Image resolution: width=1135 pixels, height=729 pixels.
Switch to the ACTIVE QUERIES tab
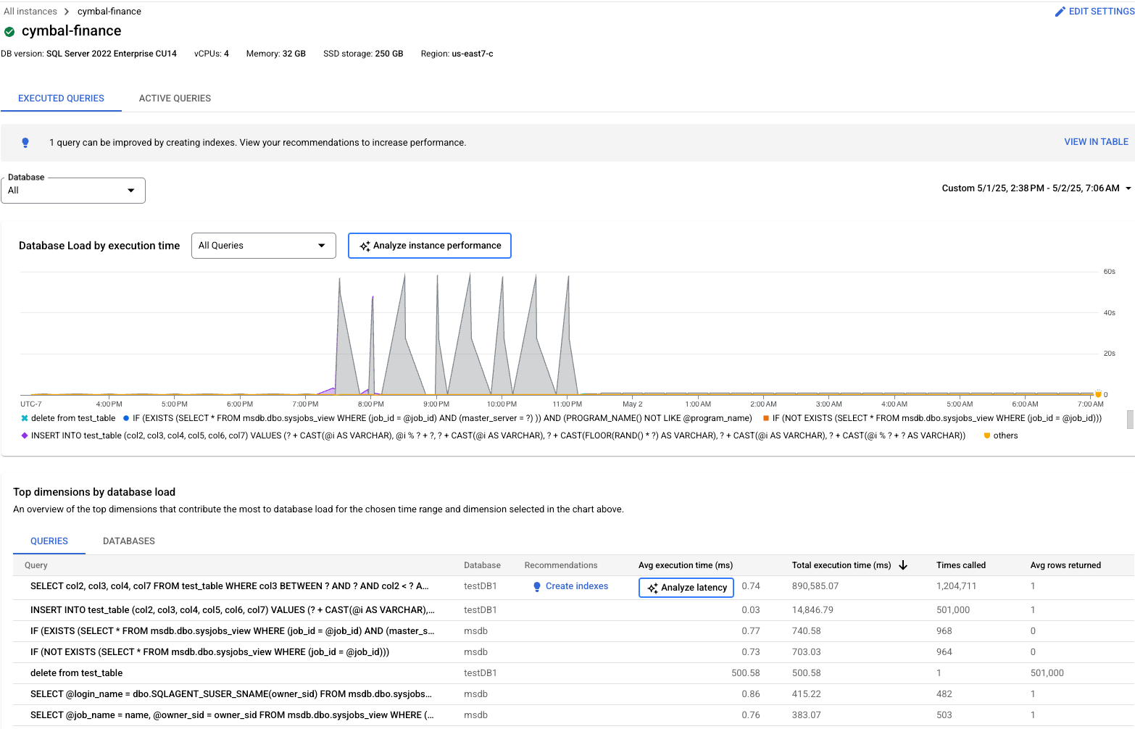(x=174, y=98)
